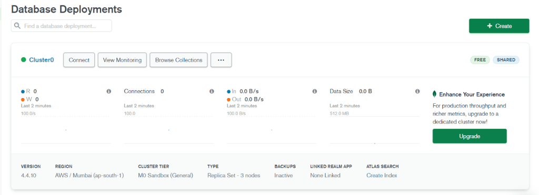Click the info icon beside R/W operations

click(108, 91)
